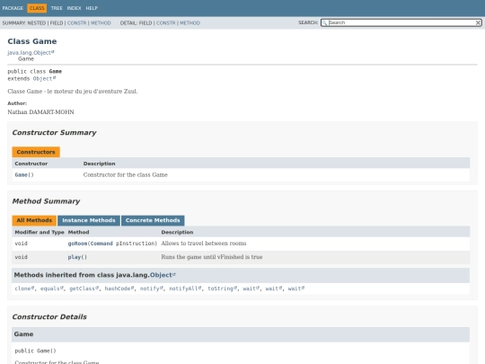Focus the Search input field
The height and width of the screenshot is (364, 485).
coord(401,22)
